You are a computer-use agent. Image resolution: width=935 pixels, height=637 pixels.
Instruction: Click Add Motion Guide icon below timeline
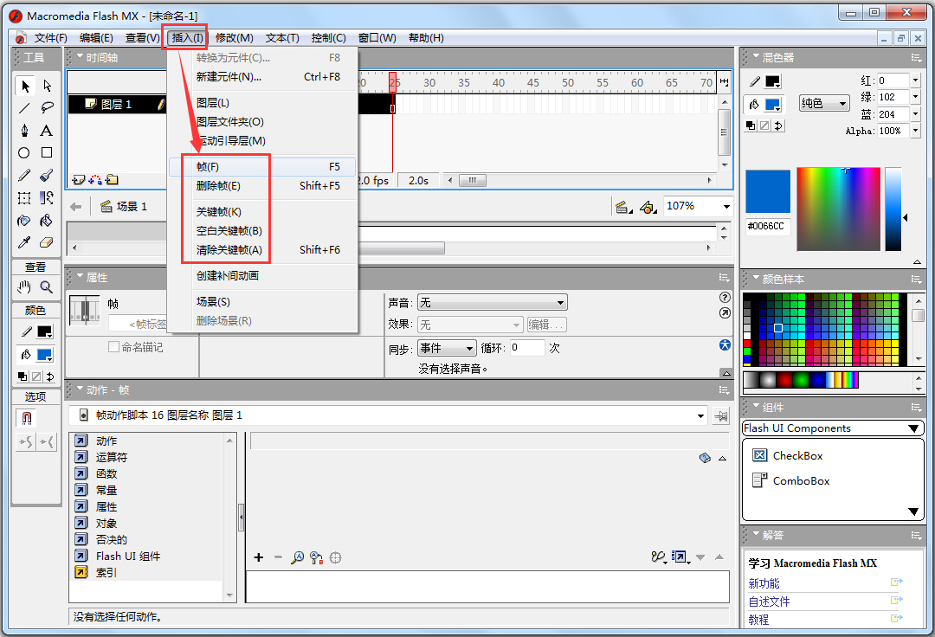pyautogui.click(x=95, y=179)
